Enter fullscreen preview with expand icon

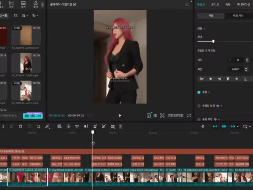tap(189, 116)
